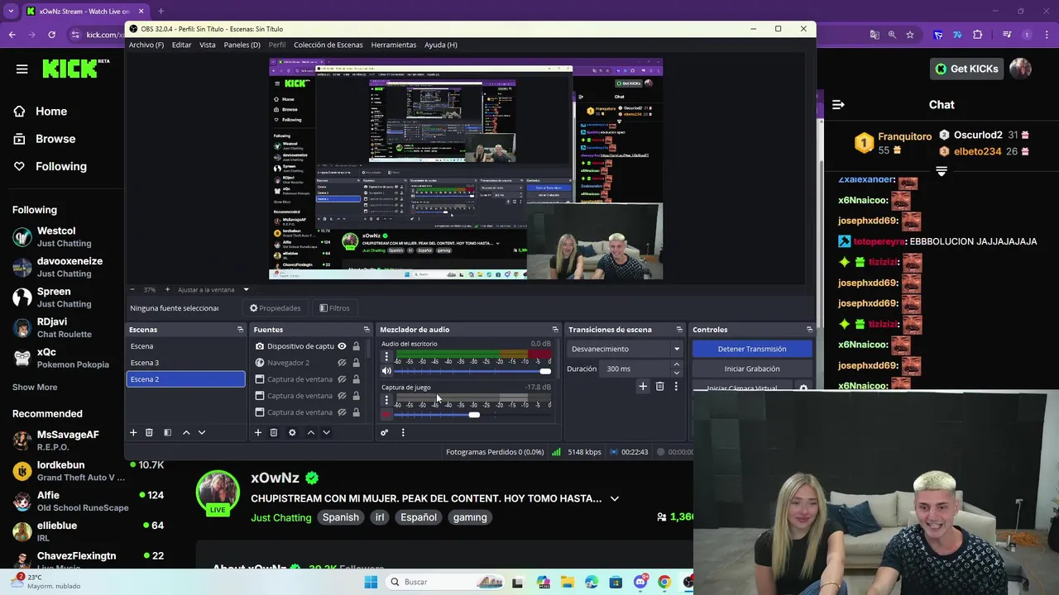Lock the Dispositivo de captura source

(357, 346)
